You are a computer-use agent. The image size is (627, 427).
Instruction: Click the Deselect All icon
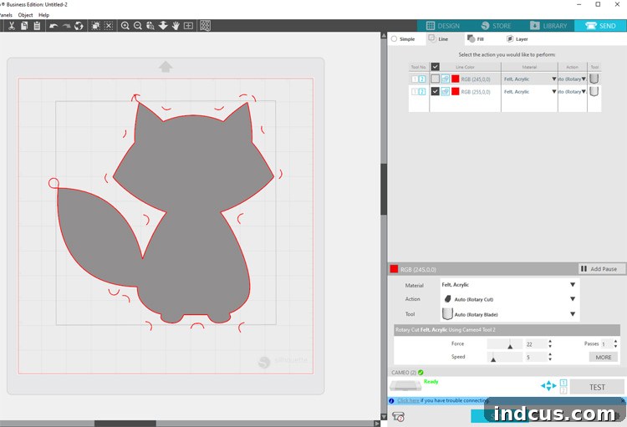coord(109,26)
